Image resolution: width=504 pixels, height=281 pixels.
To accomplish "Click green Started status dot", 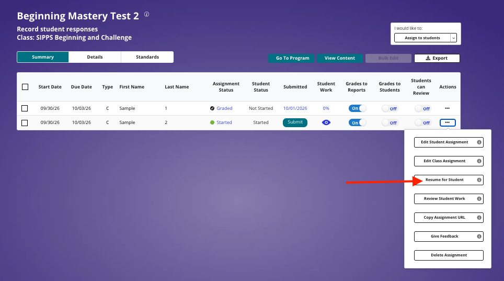I will click(212, 122).
